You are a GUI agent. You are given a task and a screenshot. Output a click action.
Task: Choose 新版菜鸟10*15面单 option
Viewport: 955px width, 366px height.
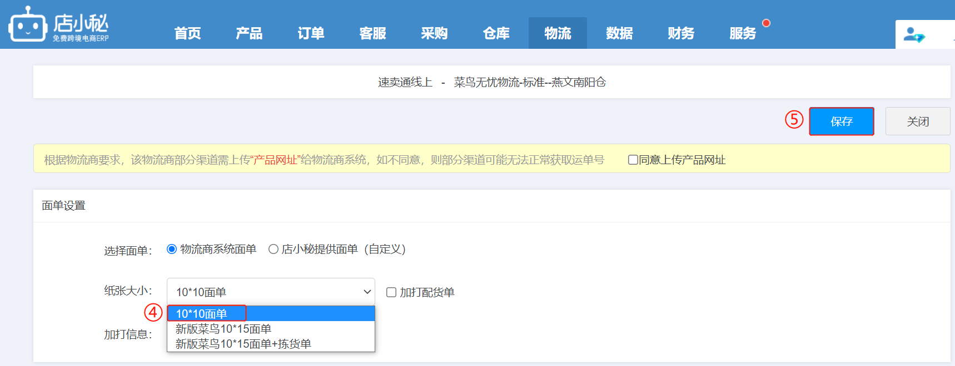click(271, 329)
